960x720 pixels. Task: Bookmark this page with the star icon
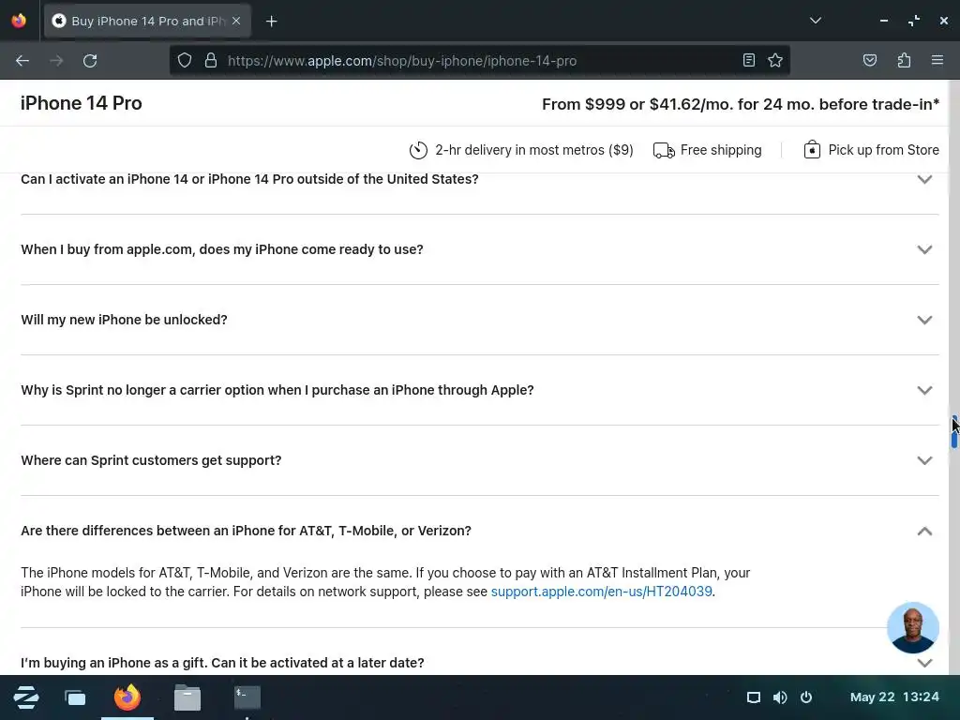coord(775,60)
